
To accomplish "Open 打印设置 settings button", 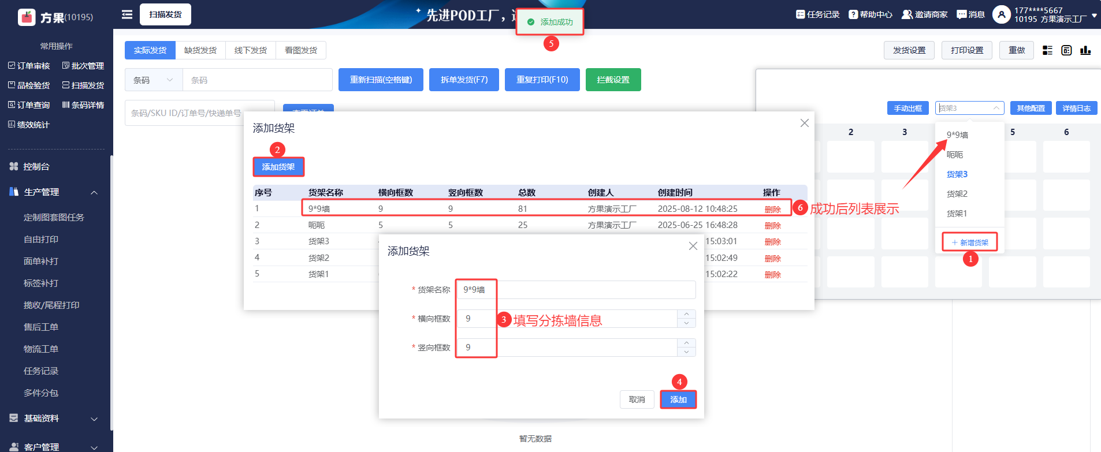I will pyautogui.click(x=967, y=50).
